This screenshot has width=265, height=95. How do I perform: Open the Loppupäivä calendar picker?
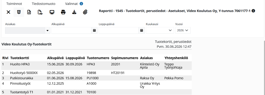(142, 30)
